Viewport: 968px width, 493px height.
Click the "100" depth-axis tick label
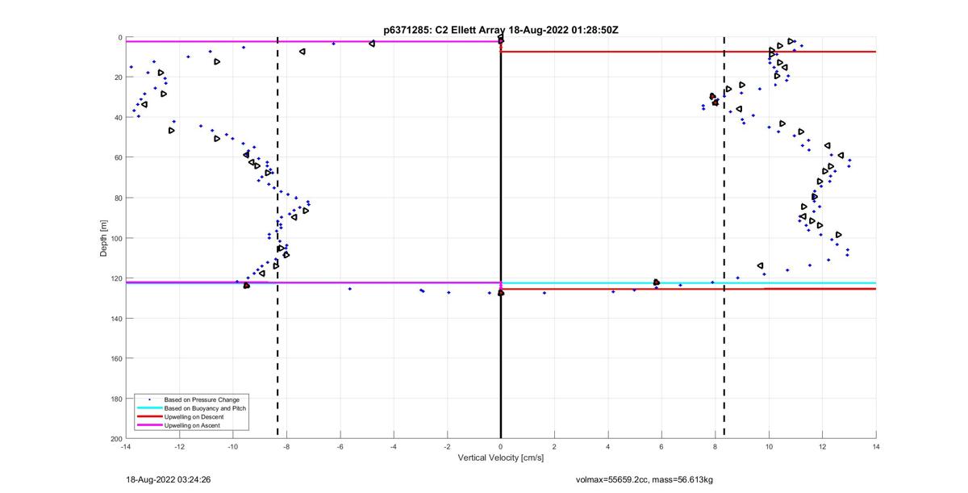point(117,238)
